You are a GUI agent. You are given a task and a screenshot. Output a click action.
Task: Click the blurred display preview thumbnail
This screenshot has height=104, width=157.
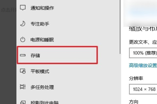(140, 13)
